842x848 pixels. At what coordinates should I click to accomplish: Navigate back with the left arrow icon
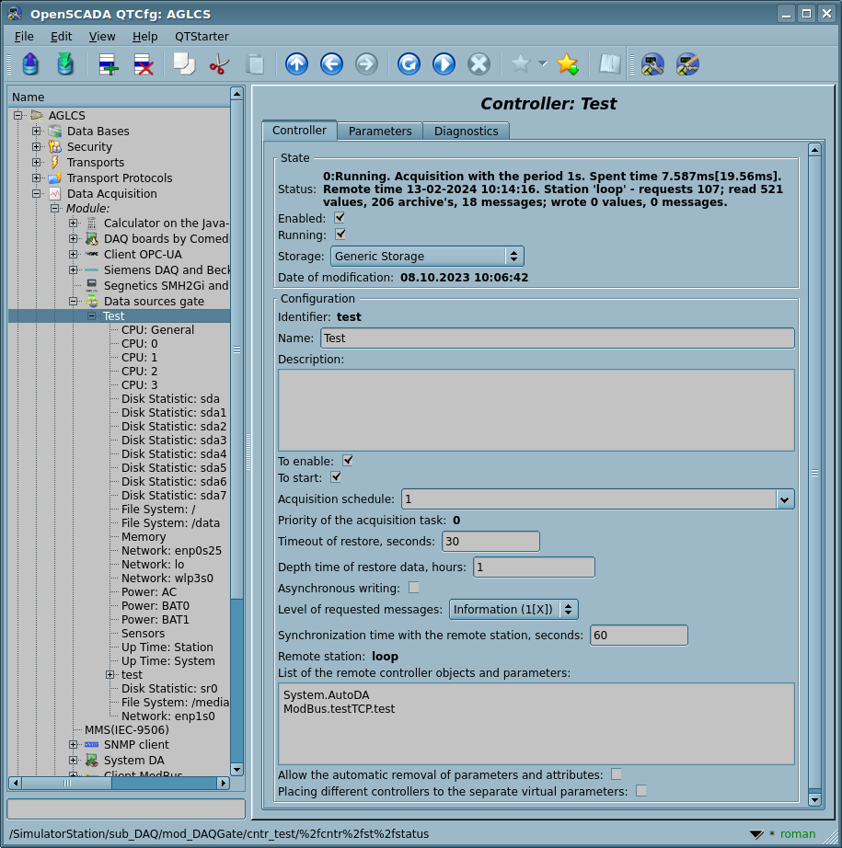(331, 63)
